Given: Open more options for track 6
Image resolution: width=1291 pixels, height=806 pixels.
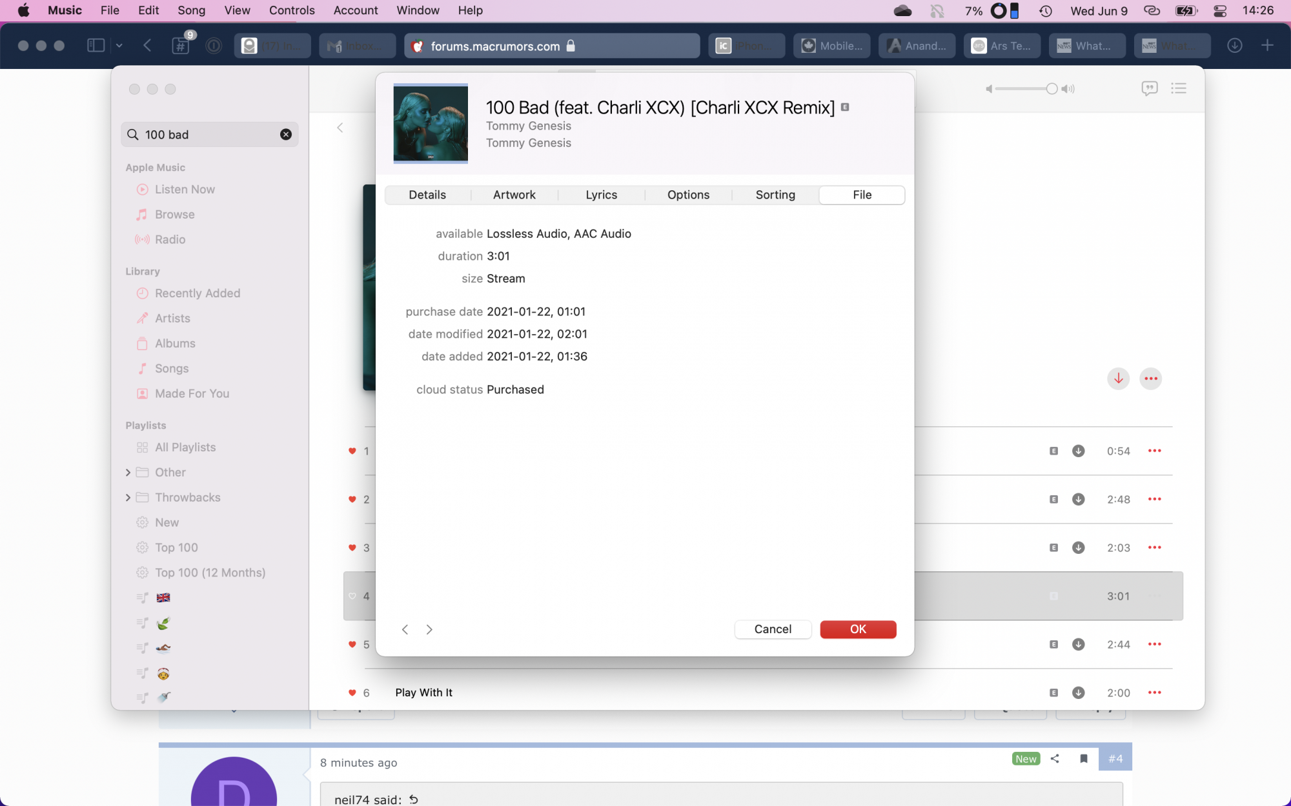Looking at the screenshot, I should pyautogui.click(x=1154, y=693).
